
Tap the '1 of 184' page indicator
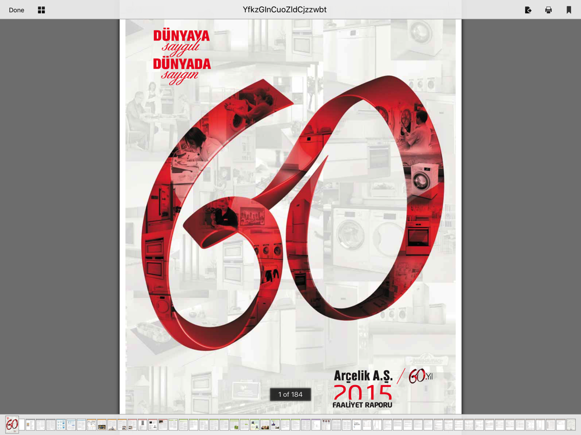coord(290,394)
